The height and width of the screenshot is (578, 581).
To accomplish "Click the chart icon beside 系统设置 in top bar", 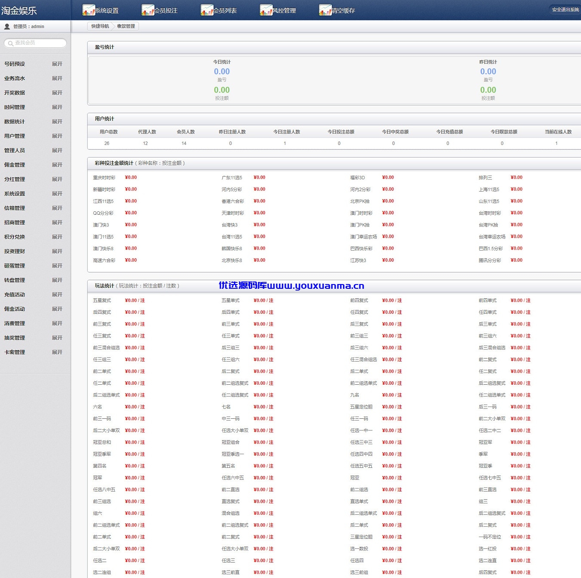I will pyautogui.click(x=89, y=10).
